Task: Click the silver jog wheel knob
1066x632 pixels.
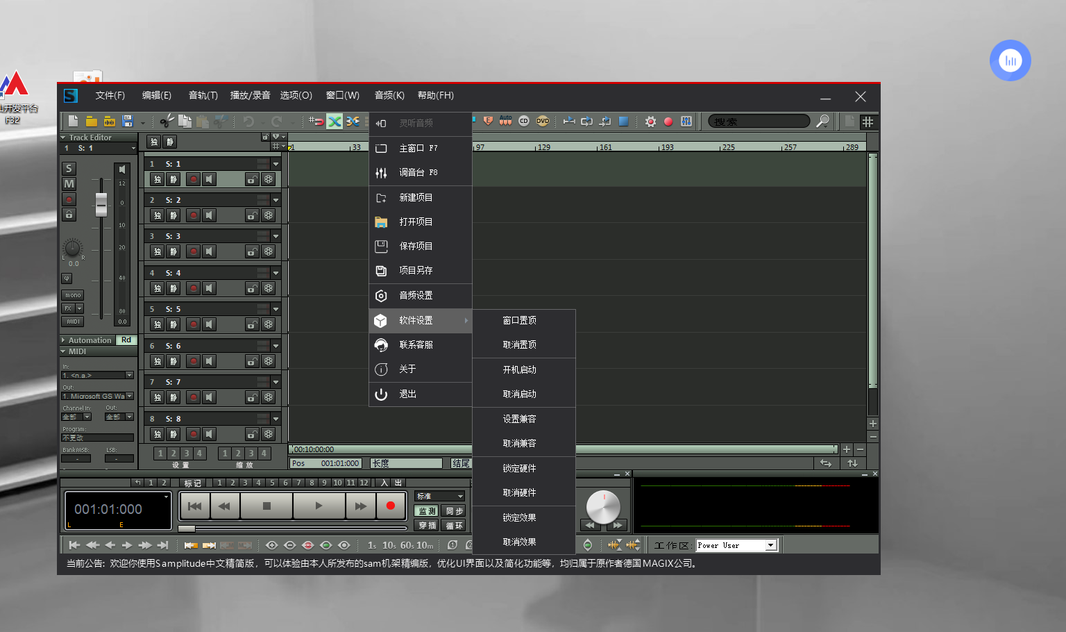Action: click(603, 507)
